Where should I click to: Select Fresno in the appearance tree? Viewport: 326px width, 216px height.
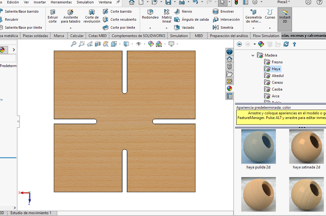tap(273, 62)
